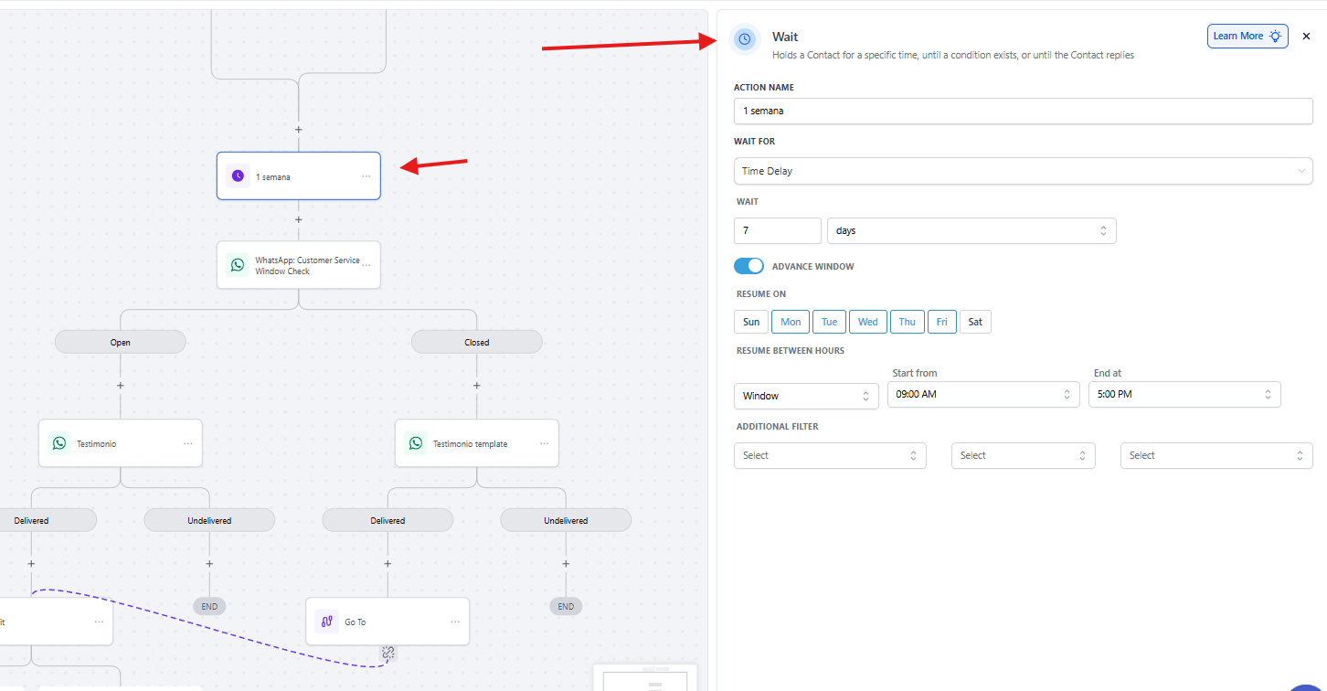The height and width of the screenshot is (691, 1327).
Task: Open three-dot menu on 1 semana node
Action: pyautogui.click(x=366, y=176)
